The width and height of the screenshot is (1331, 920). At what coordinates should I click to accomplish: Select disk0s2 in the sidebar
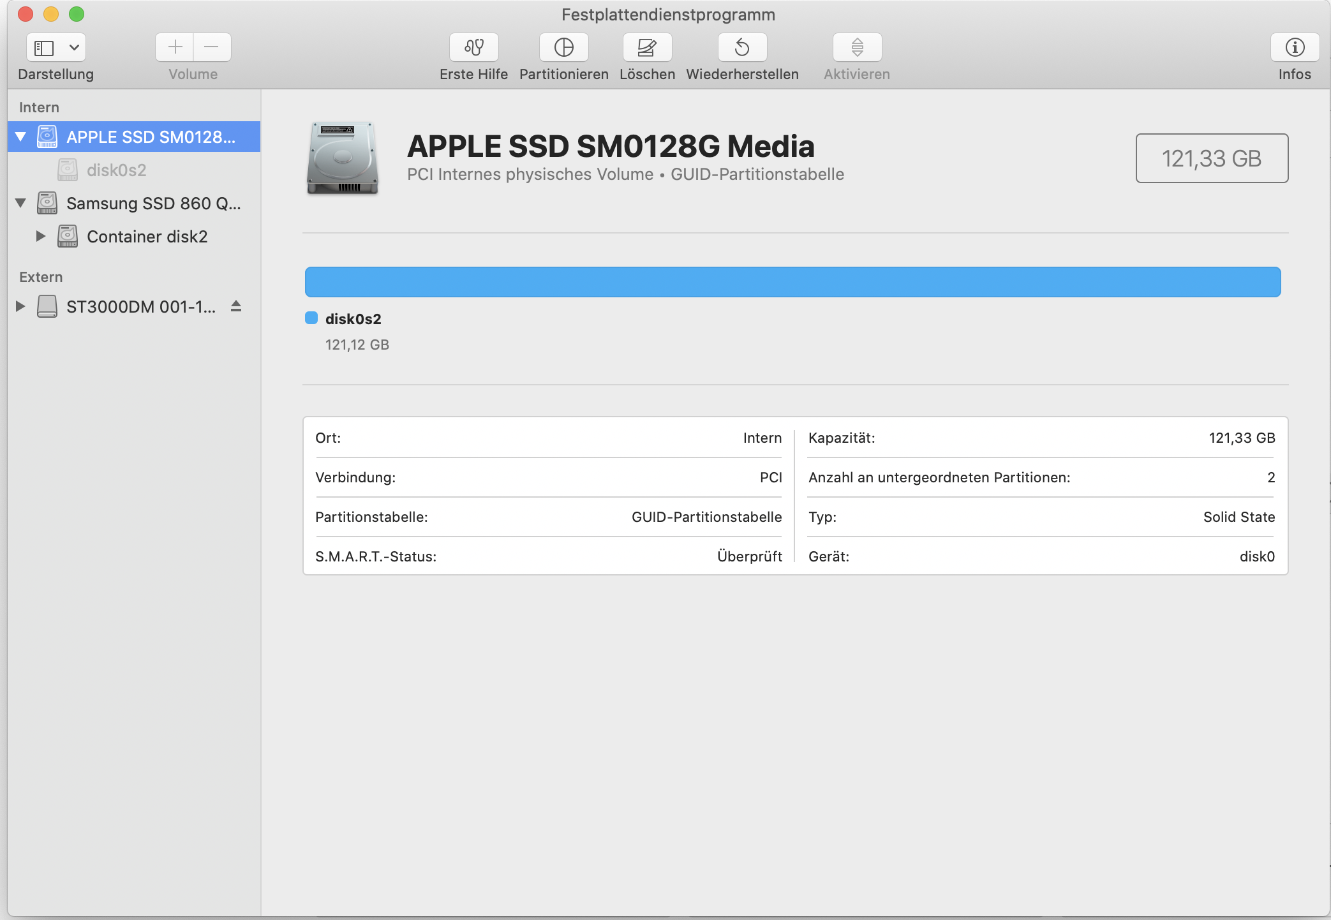(116, 170)
